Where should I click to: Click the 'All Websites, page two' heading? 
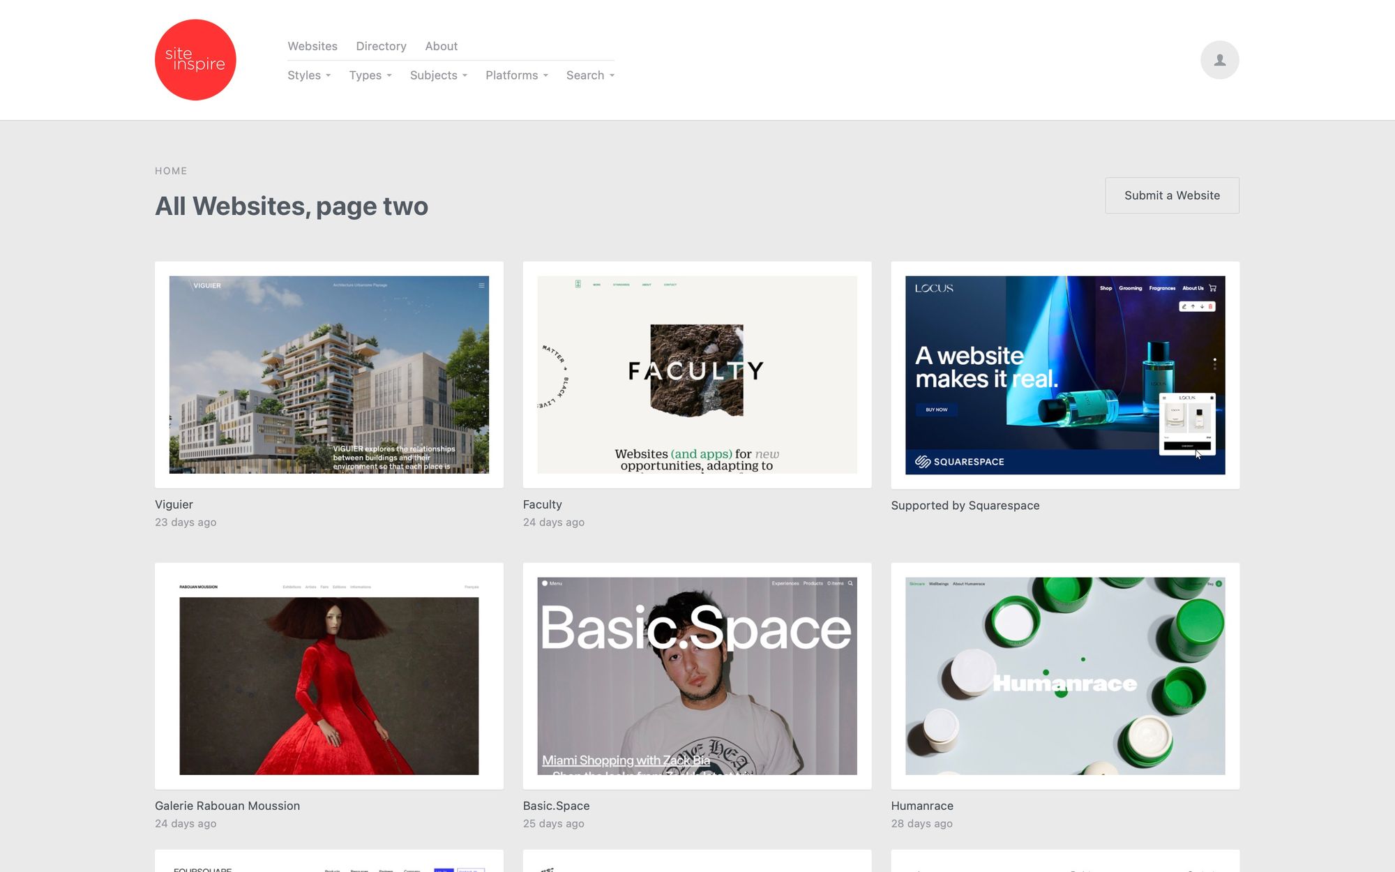pos(292,206)
